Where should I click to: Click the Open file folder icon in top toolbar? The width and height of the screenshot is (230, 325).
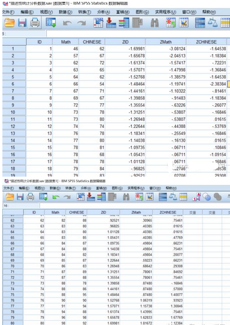tap(10, 23)
